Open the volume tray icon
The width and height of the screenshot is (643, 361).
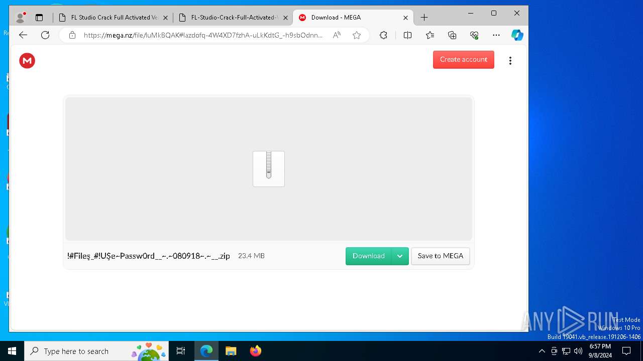click(x=578, y=351)
